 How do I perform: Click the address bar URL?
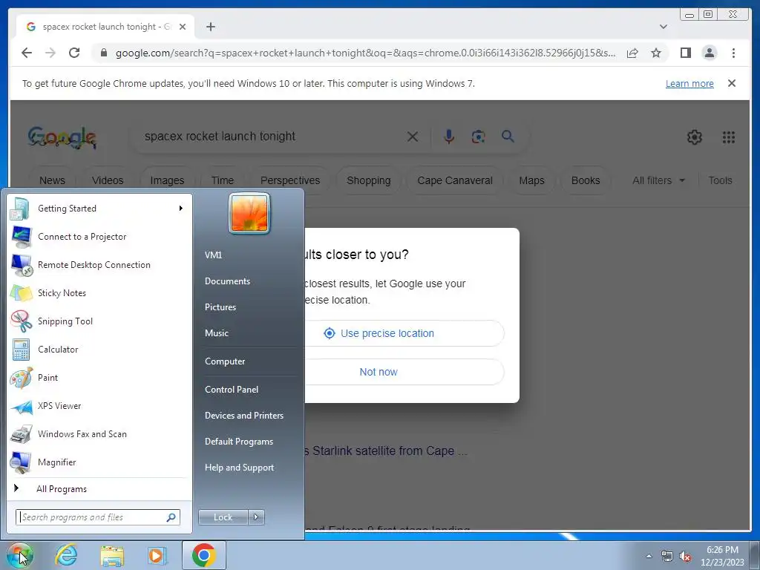pos(365,53)
